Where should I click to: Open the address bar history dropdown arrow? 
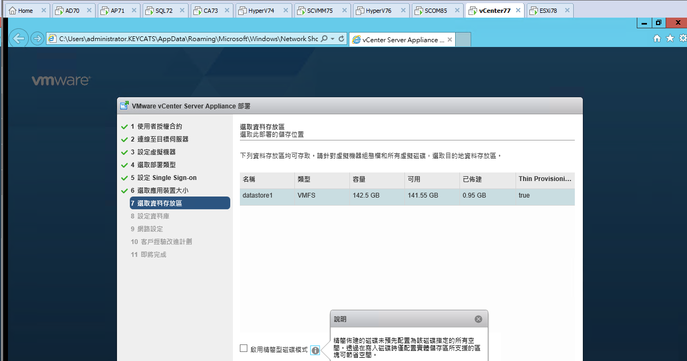(x=332, y=39)
